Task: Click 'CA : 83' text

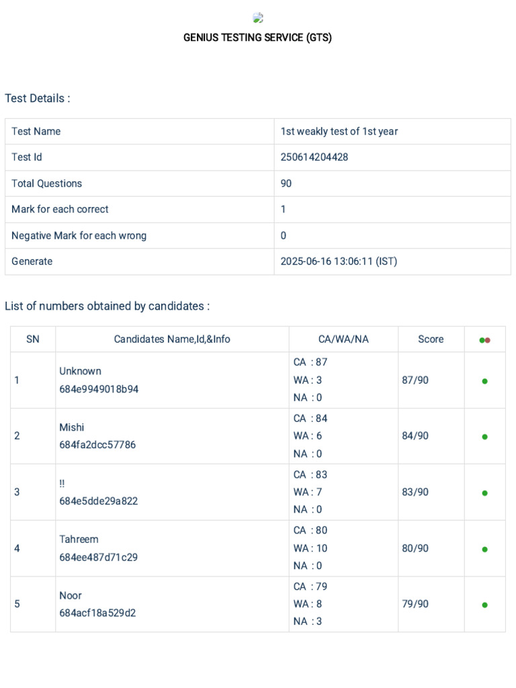Action: (x=310, y=474)
